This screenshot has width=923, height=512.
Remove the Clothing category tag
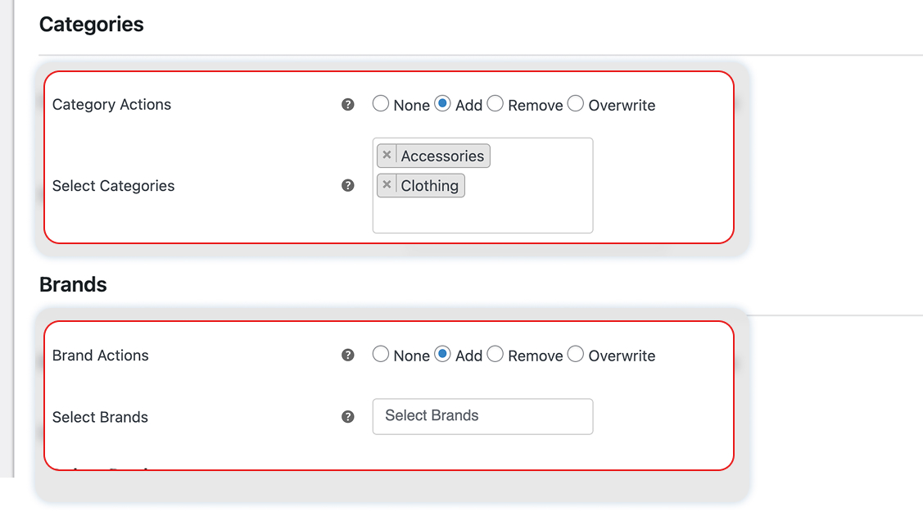click(x=387, y=184)
